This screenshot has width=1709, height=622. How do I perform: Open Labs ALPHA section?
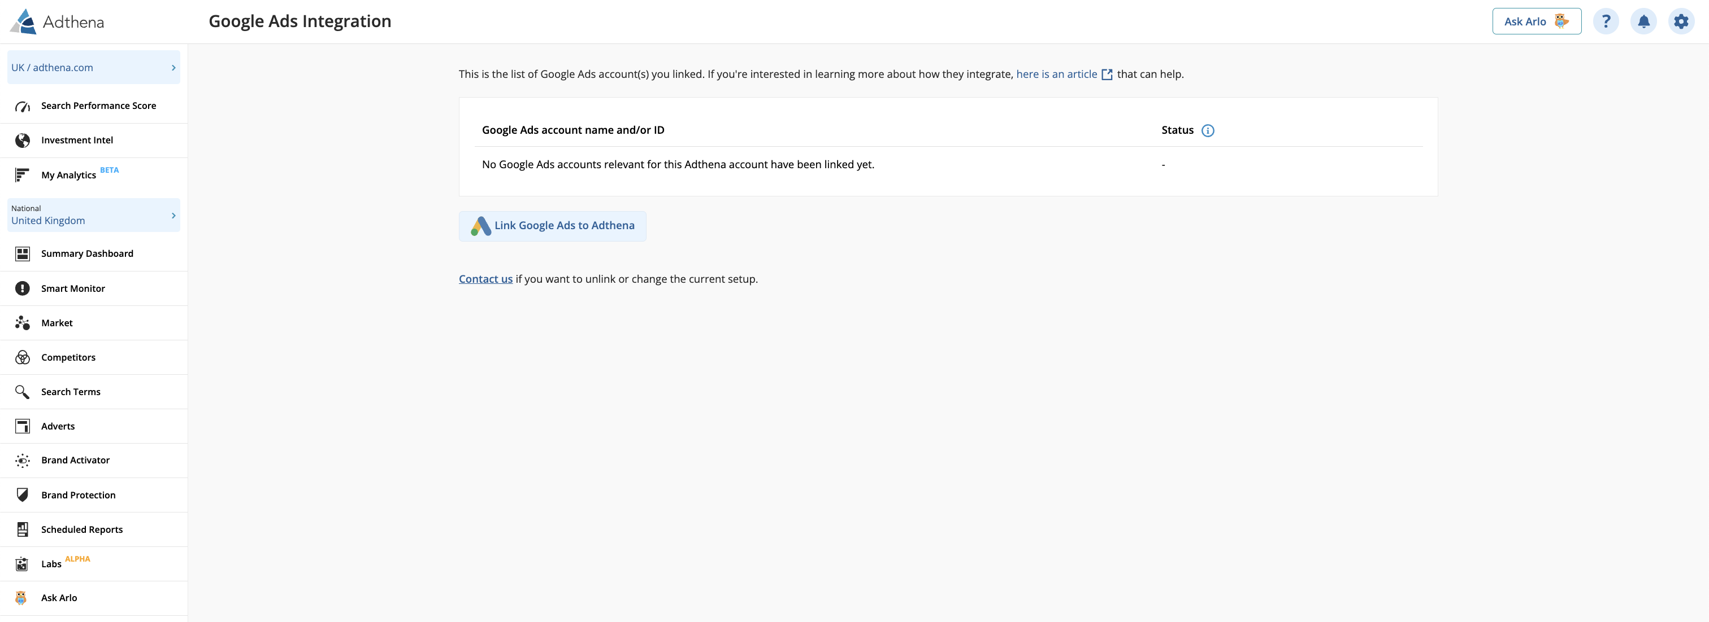(94, 564)
